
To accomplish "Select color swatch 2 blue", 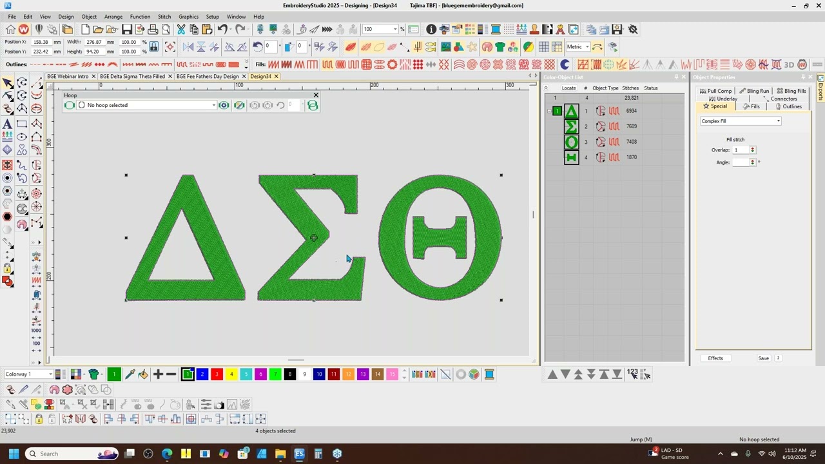I will click(202, 374).
